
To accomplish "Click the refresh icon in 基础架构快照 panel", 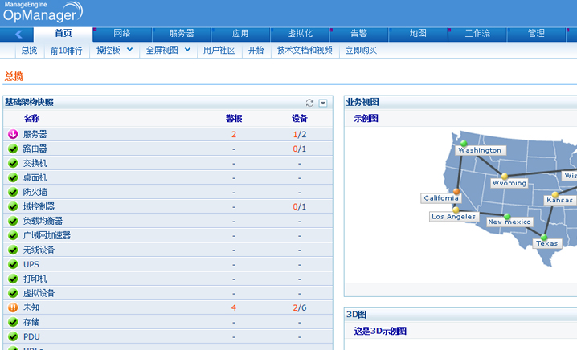I will (x=310, y=103).
